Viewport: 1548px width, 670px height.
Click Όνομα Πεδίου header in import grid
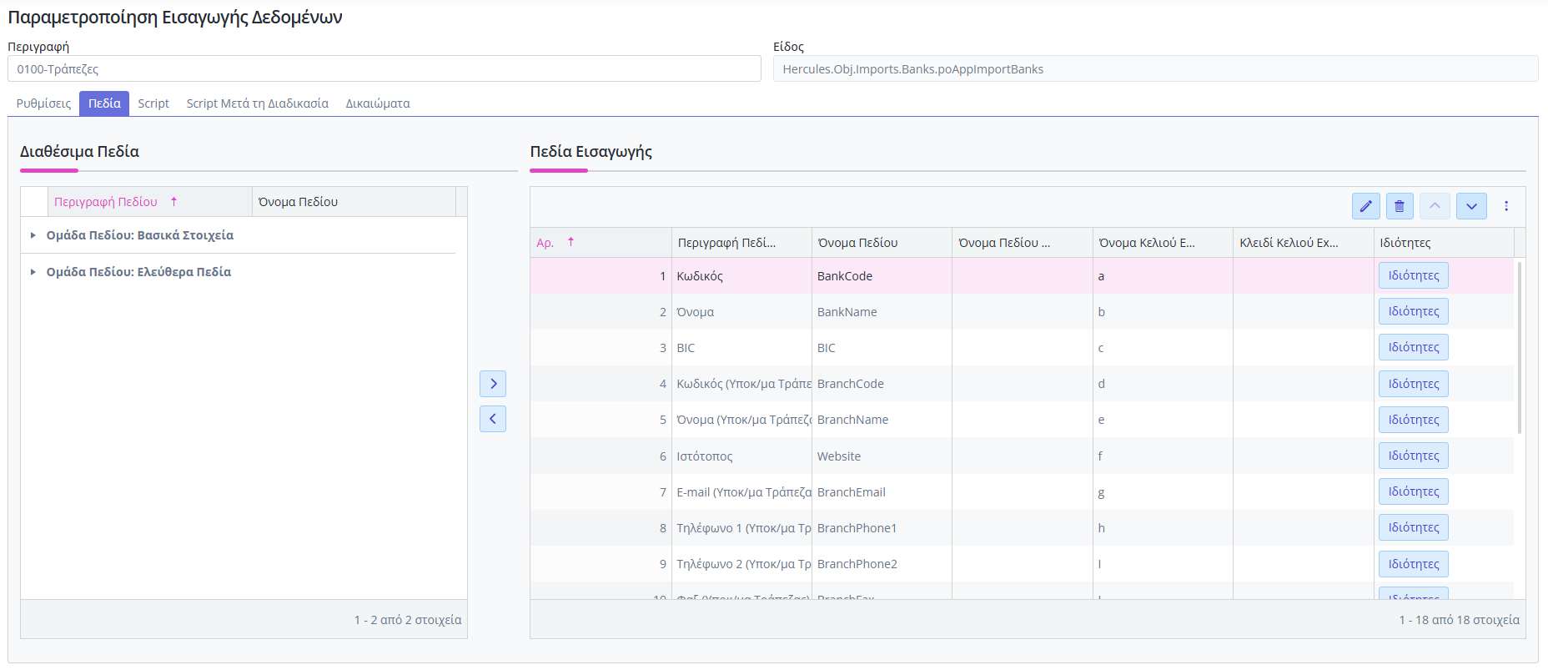coord(882,243)
